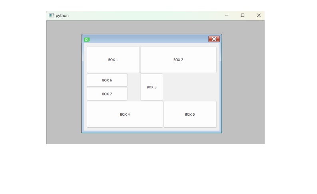Hit the BOX 5 button
This screenshot has height=194, width=317.
190,114
